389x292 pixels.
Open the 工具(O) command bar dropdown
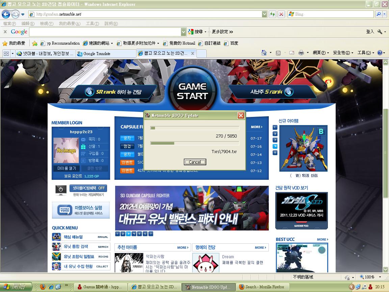[x=365, y=53]
